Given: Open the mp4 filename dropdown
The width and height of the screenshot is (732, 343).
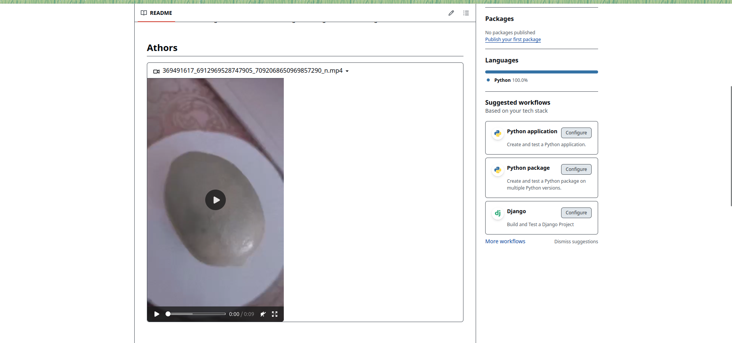Looking at the screenshot, I should pyautogui.click(x=347, y=71).
